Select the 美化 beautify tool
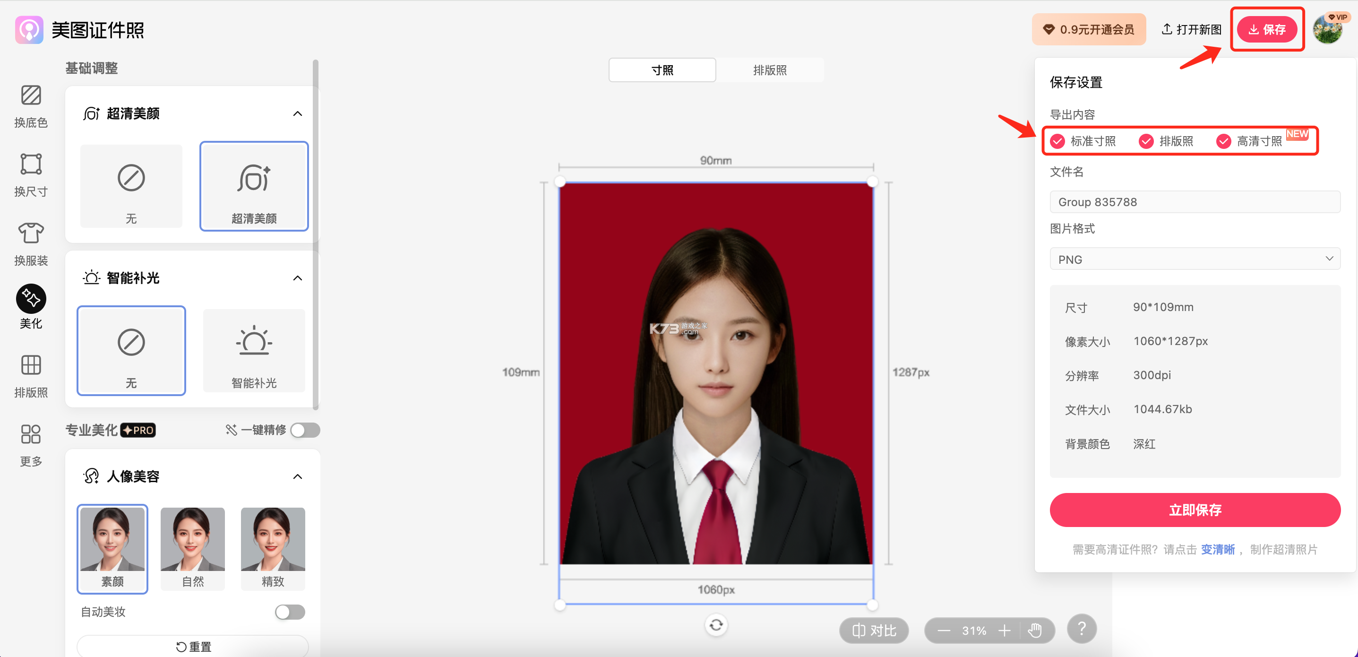 click(x=31, y=307)
